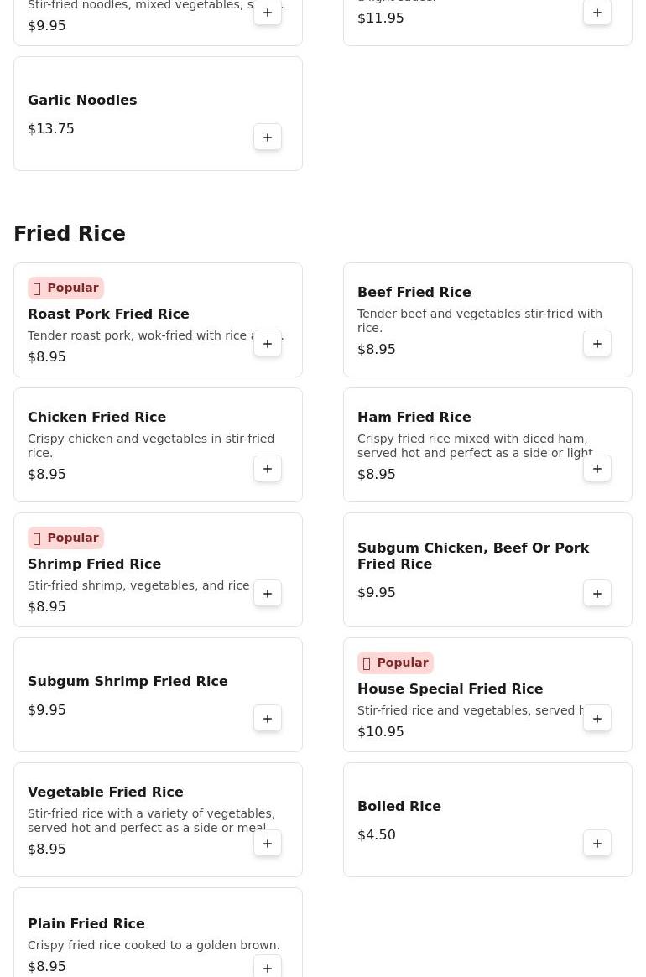Add Chicken Fried Rice to cart
This screenshot has height=977, width=646.
[268, 469]
